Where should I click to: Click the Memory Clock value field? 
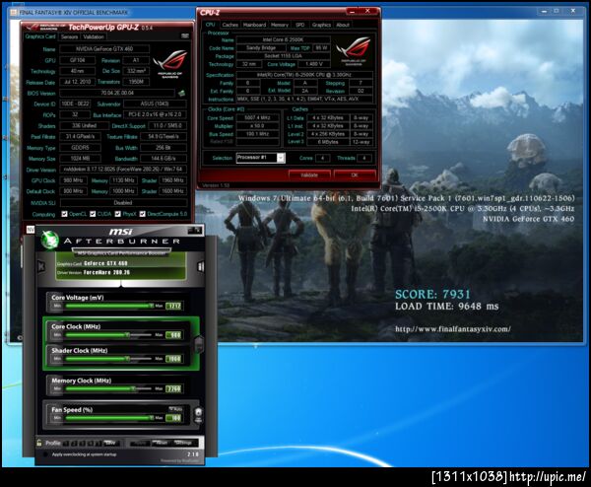click(x=174, y=389)
